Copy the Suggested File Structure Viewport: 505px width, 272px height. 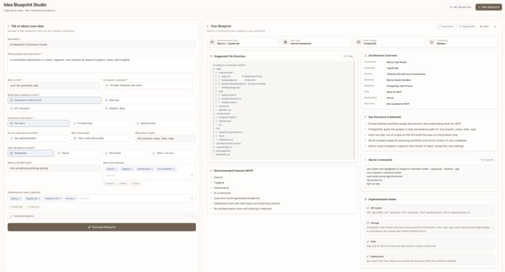coord(348,56)
